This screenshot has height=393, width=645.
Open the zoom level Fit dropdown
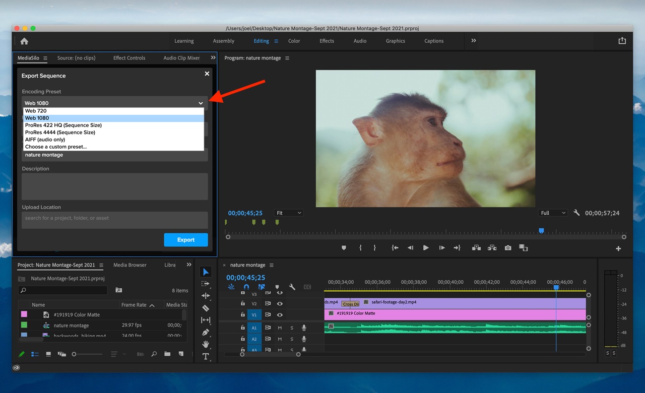tap(288, 213)
